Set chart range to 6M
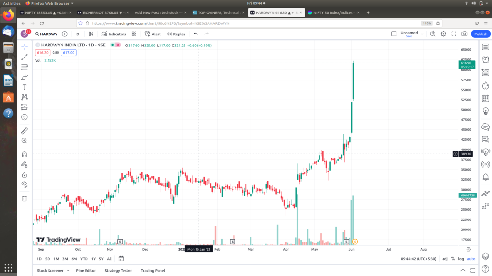Image resolution: width=492 pixels, height=276 pixels. click(74, 259)
